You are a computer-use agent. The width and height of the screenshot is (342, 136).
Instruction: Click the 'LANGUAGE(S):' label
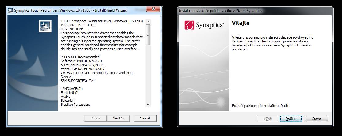(72, 89)
